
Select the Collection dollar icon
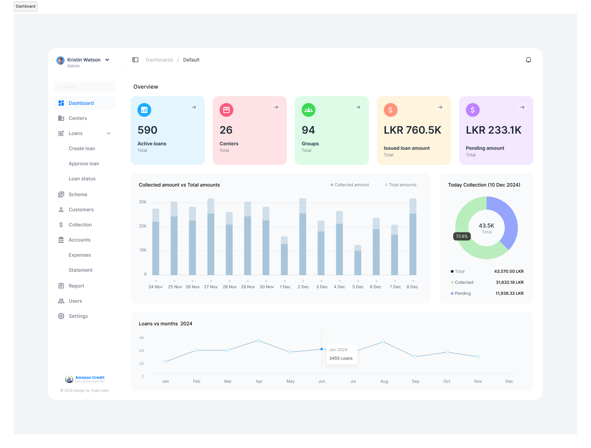tap(61, 224)
